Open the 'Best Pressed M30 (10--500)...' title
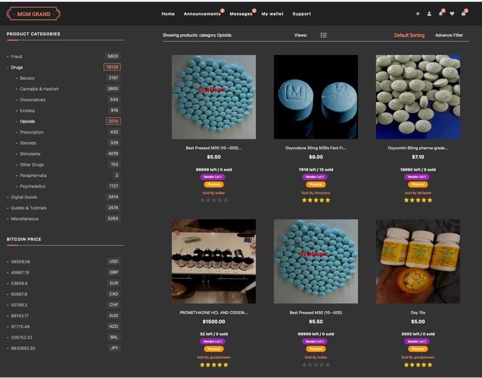Viewport: 482px width, 378px height. pos(214,148)
